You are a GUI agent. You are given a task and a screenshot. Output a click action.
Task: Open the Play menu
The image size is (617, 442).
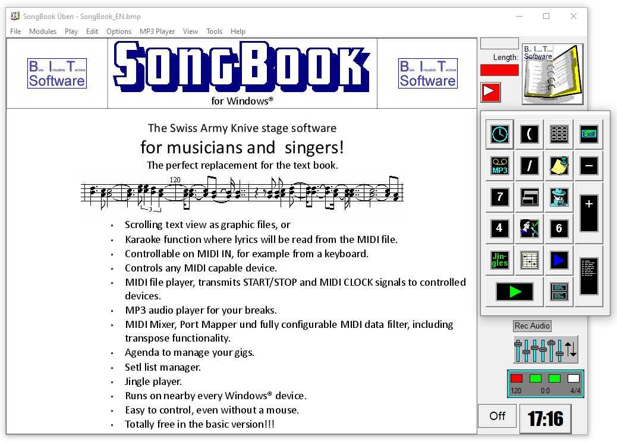(71, 31)
